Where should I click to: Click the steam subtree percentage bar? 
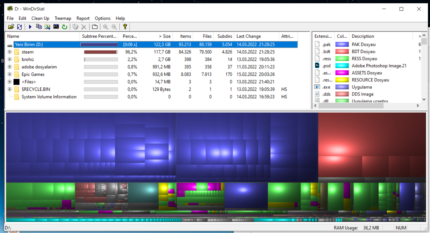click(101, 52)
